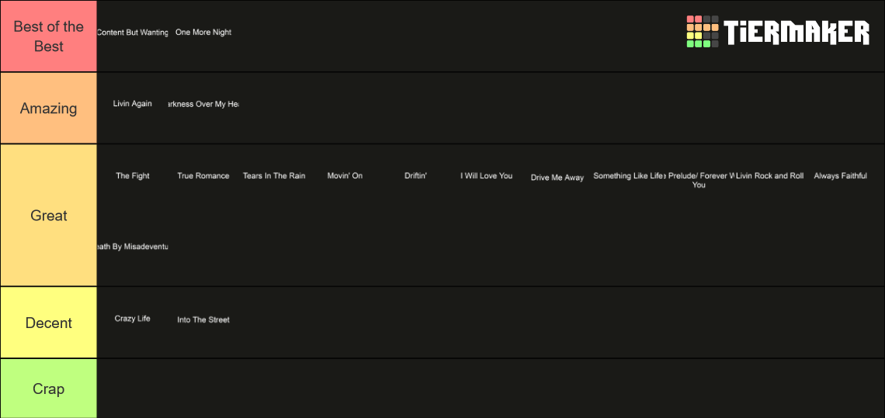Select the 'Crazy Life' tile
The width and height of the screenshot is (885, 418).
133,319
